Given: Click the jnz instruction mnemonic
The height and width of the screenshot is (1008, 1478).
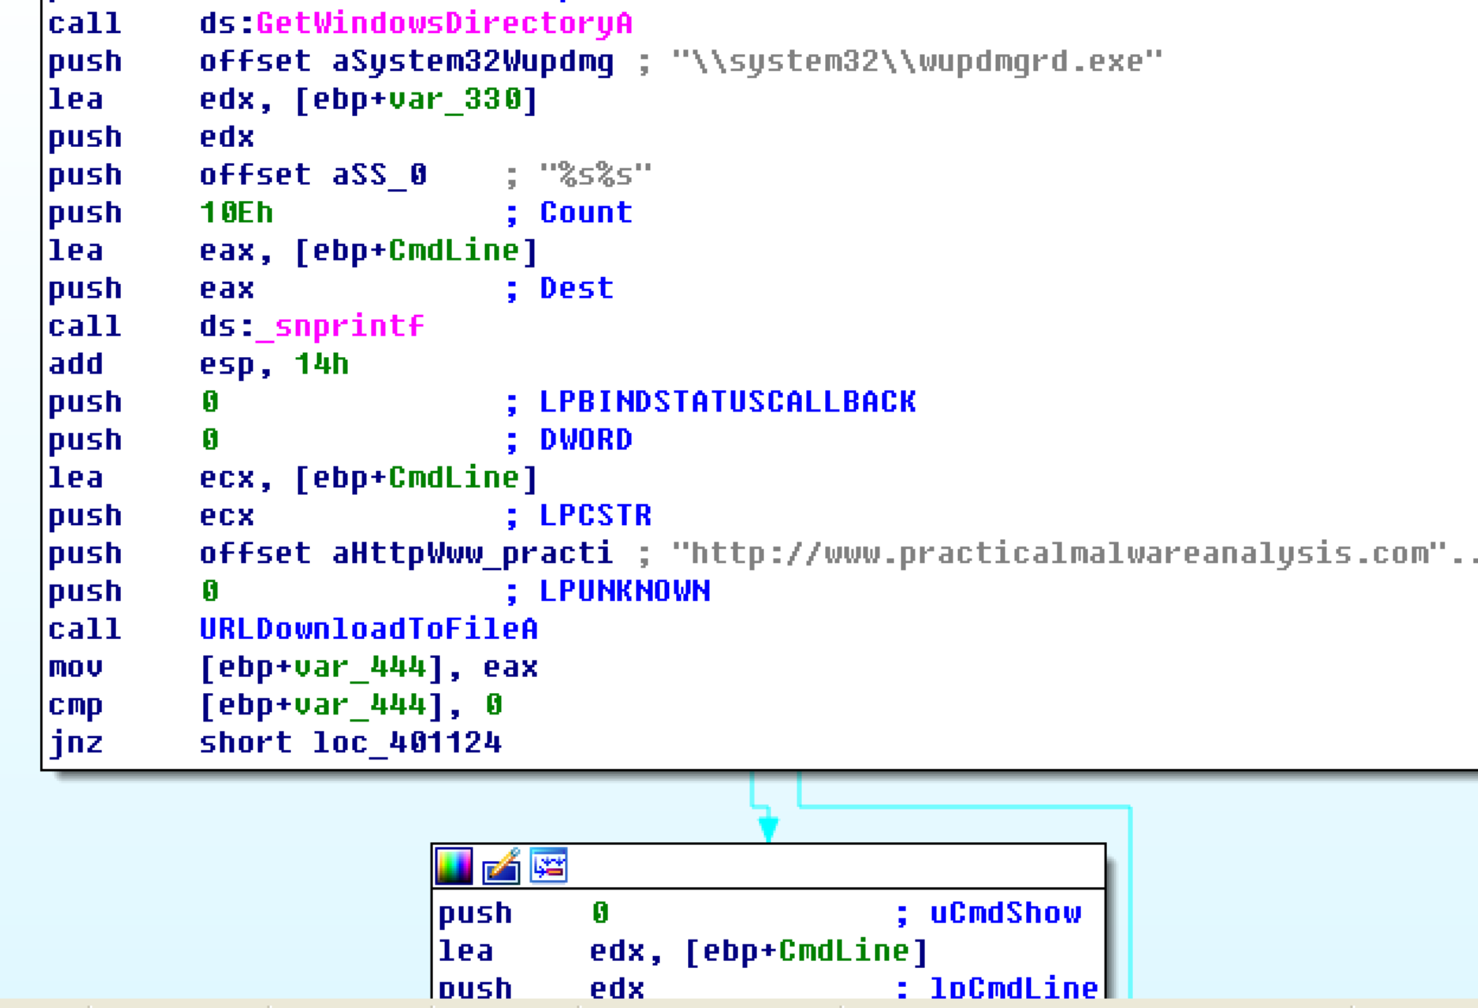Looking at the screenshot, I should tap(76, 742).
